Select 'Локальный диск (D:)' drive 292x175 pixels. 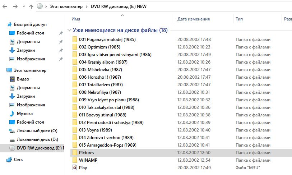(37, 139)
